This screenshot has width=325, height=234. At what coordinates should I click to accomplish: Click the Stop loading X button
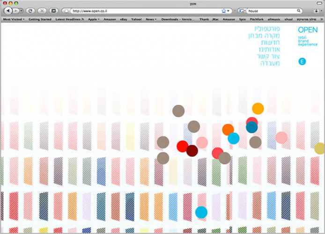click(x=42, y=11)
